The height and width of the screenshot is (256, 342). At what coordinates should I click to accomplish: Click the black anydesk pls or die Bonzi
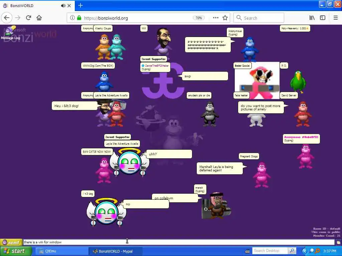click(x=210, y=114)
